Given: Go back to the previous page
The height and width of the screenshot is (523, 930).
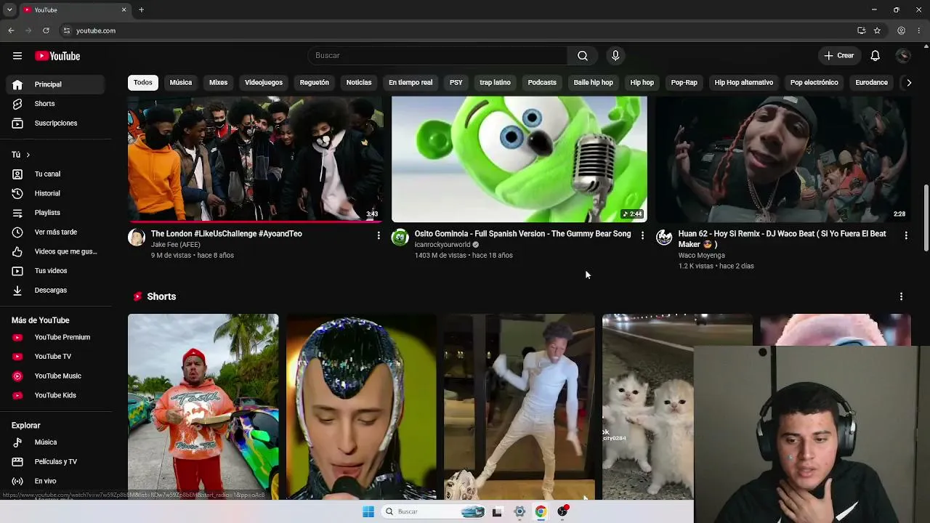Looking at the screenshot, I should [x=11, y=31].
